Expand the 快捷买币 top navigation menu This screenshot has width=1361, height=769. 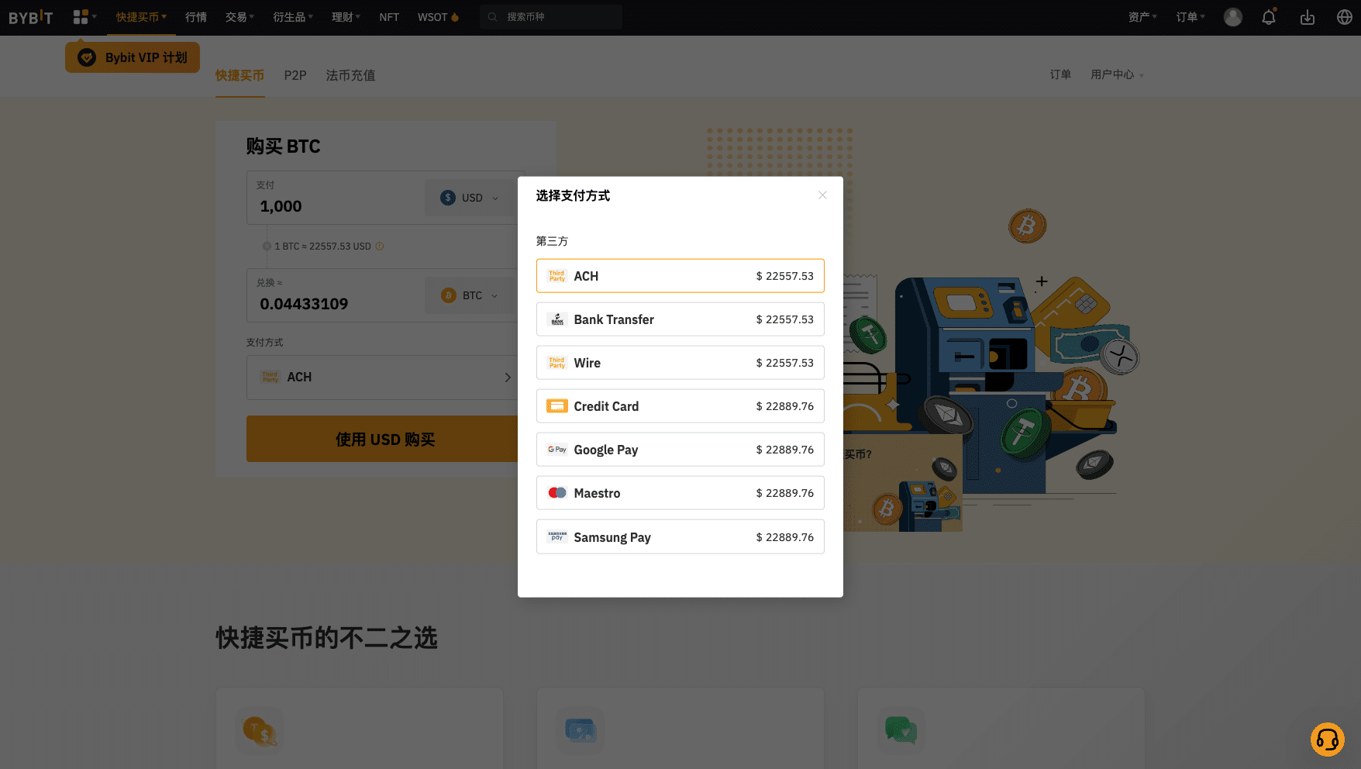141,17
